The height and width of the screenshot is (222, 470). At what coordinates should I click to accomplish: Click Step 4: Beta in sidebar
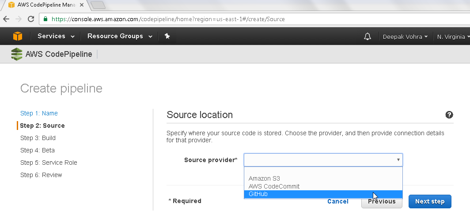(38, 150)
